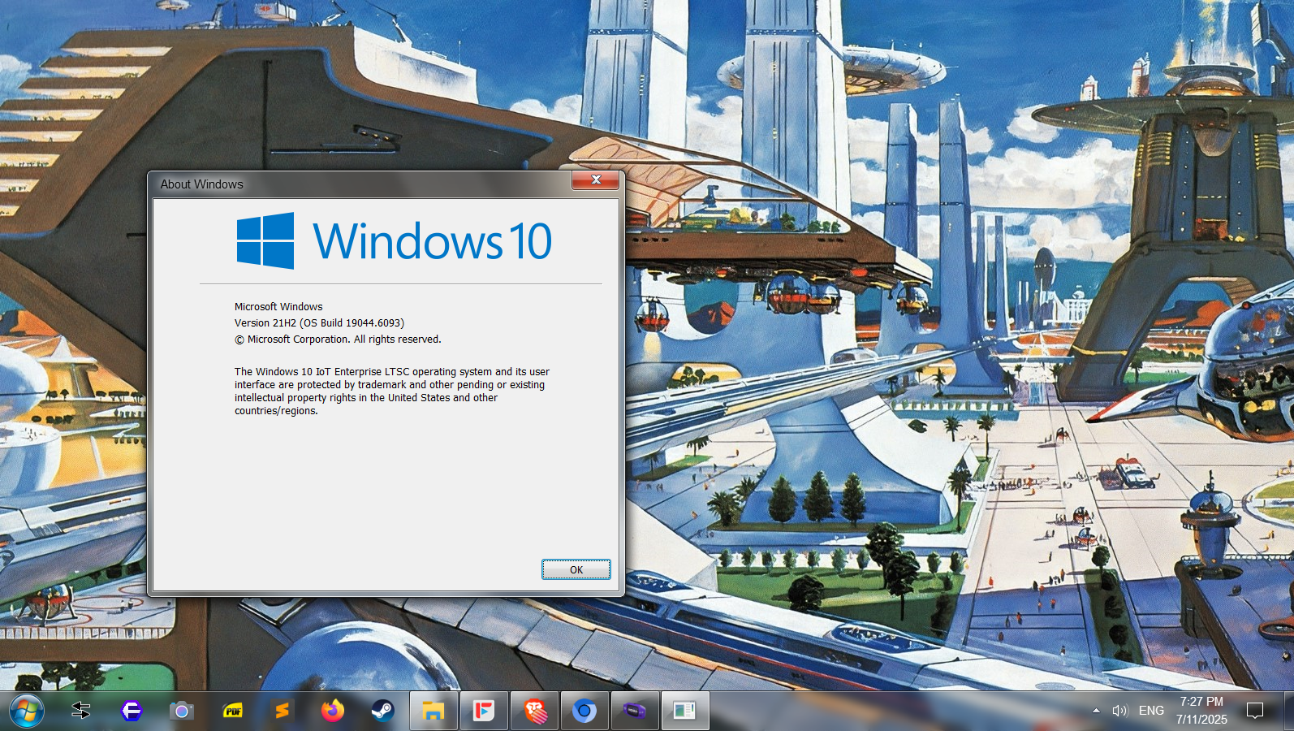The height and width of the screenshot is (731, 1294).
Task: Launch Firefox from the taskbar
Action: [x=332, y=711]
